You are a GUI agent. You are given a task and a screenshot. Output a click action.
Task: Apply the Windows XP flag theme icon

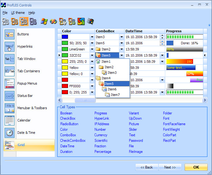click(x=44, y=21)
